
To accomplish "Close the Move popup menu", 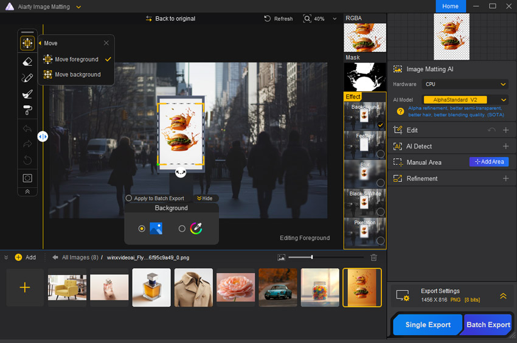I will 106,43.
